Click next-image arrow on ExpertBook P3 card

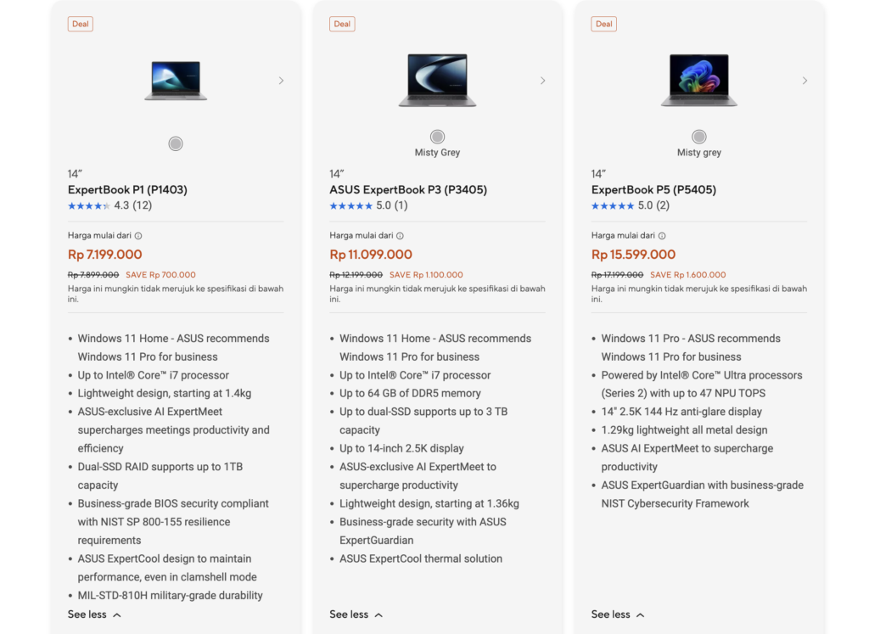(543, 81)
